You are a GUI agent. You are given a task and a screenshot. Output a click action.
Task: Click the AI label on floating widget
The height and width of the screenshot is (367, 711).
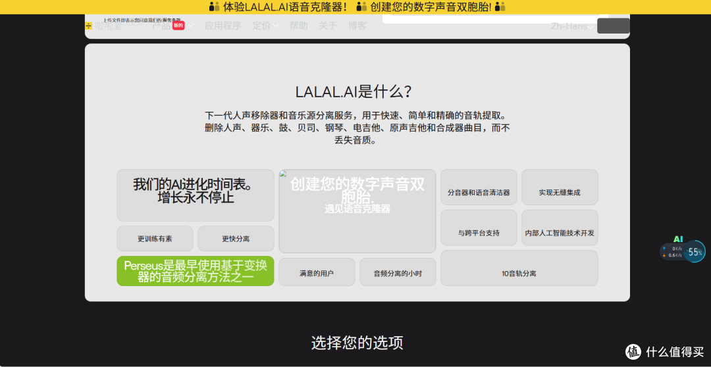678,239
